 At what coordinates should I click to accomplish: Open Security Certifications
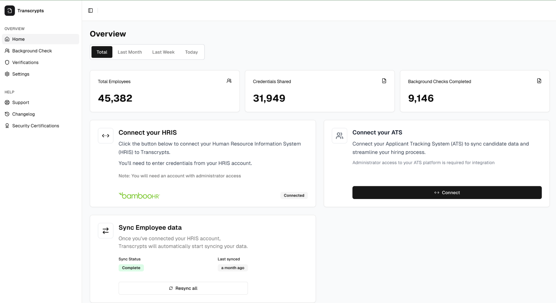pos(35,126)
